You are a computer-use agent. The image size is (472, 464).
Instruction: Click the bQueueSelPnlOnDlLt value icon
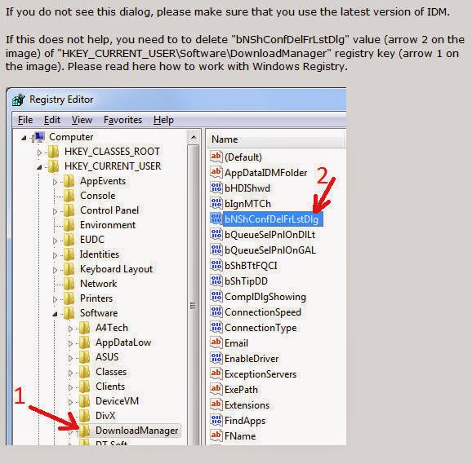coord(216,234)
